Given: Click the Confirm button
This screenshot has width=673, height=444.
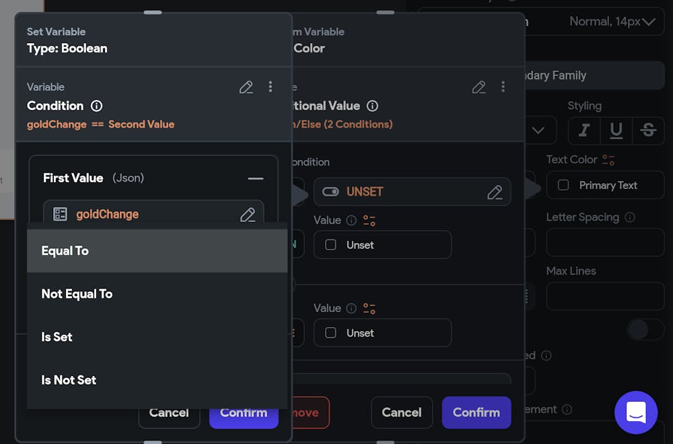Looking at the screenshot, I should [244, 412].
